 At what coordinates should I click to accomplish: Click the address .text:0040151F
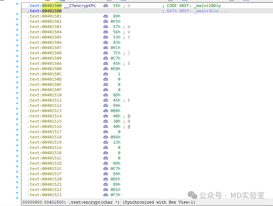pyautogui.click(x=44, y=174)
